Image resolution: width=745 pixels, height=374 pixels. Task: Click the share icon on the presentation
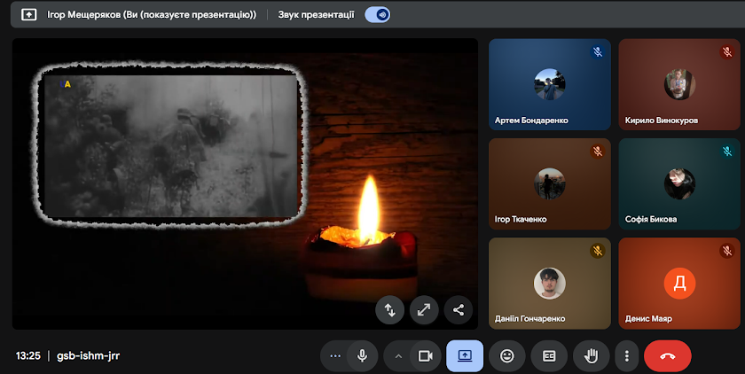(459, 309)
